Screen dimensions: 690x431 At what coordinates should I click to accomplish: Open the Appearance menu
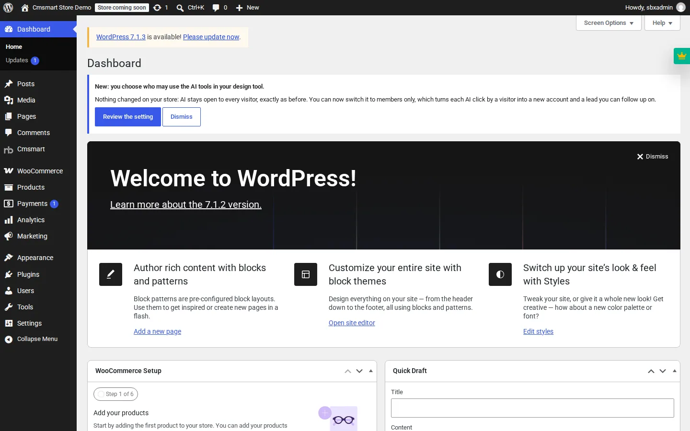click(38, 258)
